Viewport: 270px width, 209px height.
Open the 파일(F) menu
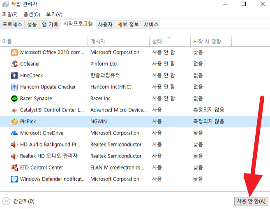click(10, 14)
